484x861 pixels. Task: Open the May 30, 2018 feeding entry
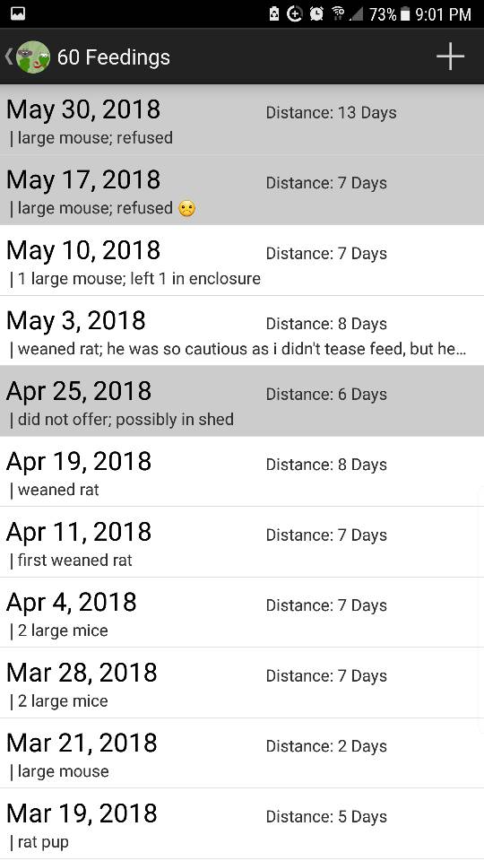click(x=242, y=120)
